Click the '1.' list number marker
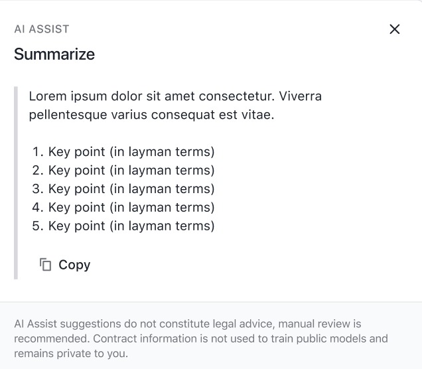Image resolution: width=422 pixels, height=369 pixels. tap(38, 152)
